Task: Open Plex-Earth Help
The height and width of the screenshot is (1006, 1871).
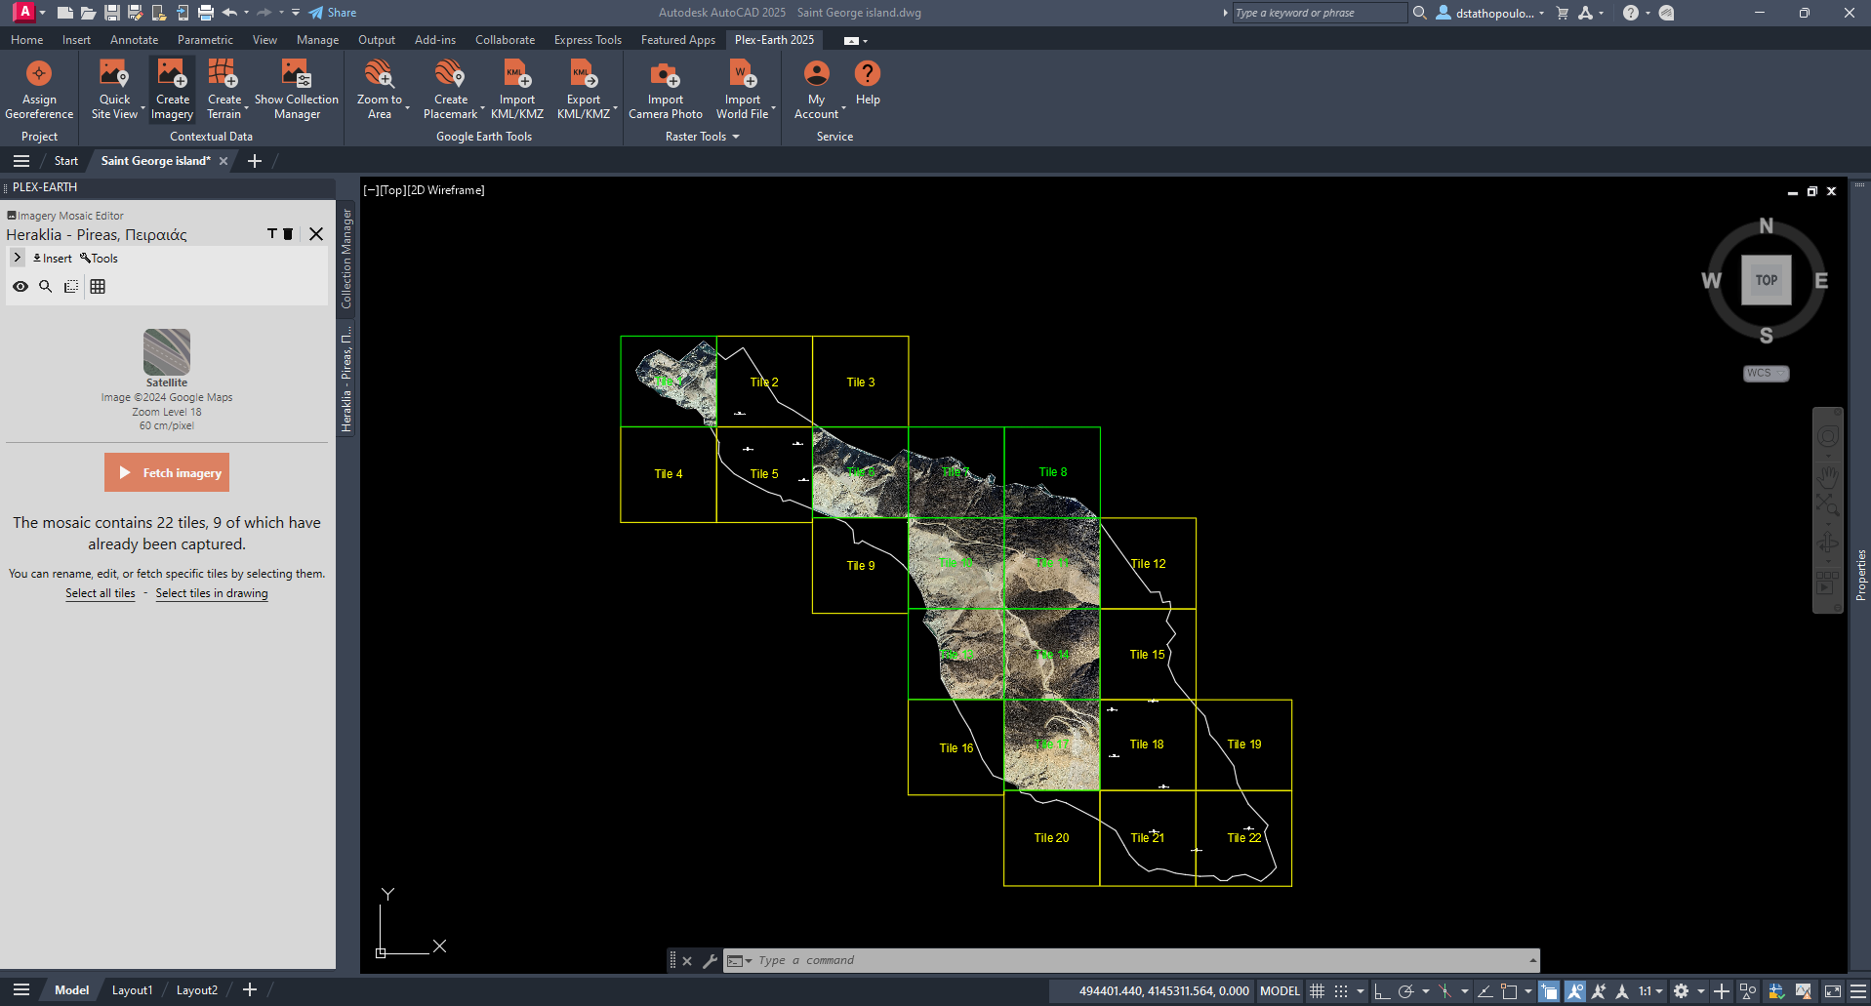Action: pos(868,84)
